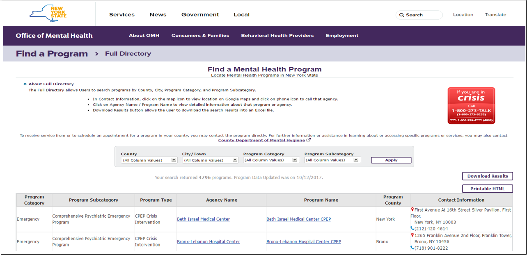
Task: Click the external link icon beside County Department
Action: (x=309, y=140)
